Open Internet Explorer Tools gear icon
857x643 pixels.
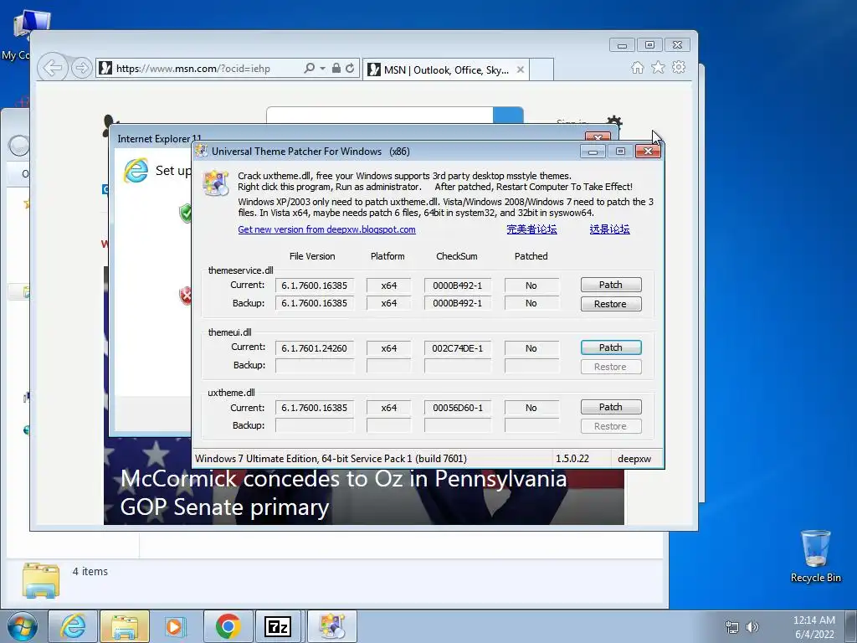coord(679,67)
